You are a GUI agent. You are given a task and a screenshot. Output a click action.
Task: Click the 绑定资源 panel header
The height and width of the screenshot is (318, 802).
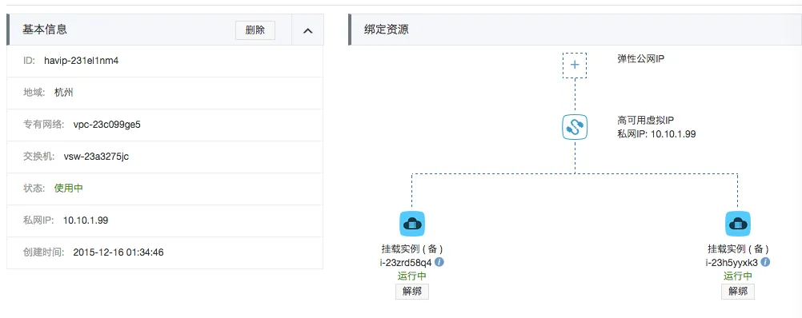[575, 30]
